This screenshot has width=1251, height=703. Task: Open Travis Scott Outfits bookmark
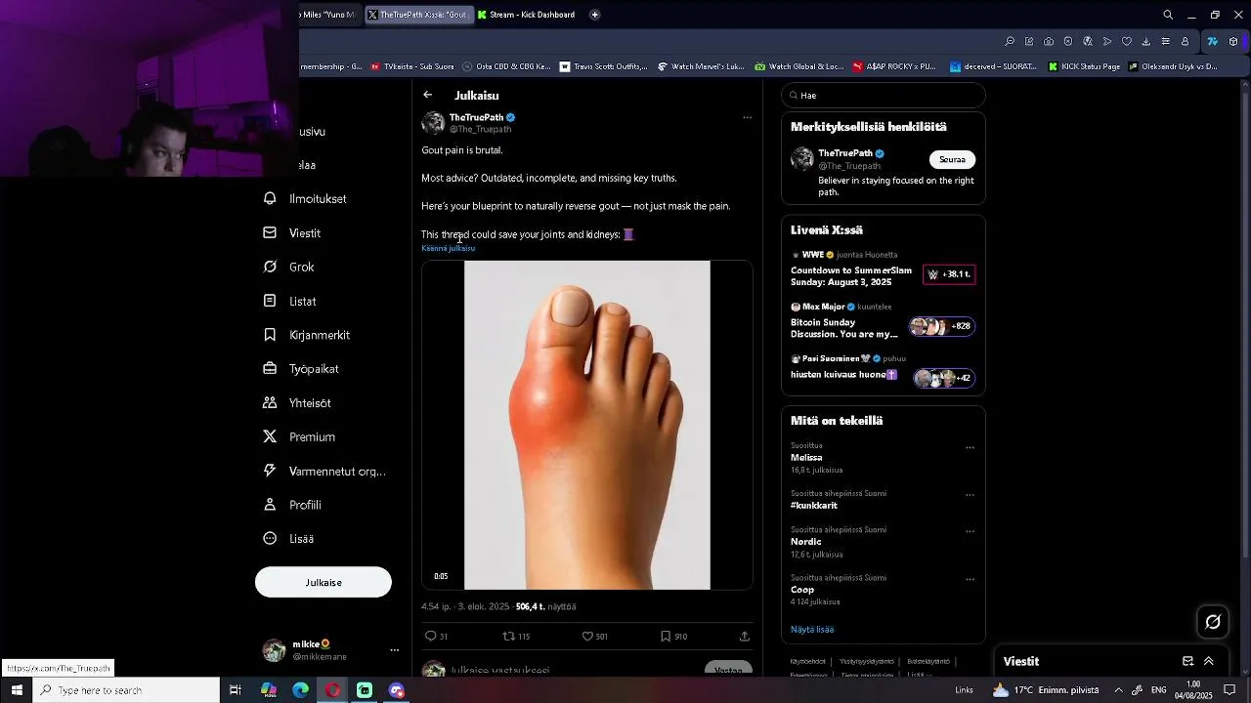click(604, 66)
